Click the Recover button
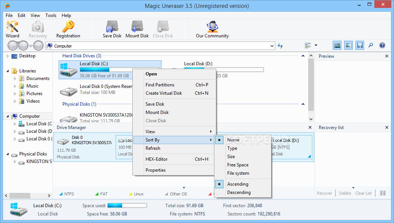394x223 pixels. coord(324,193)
